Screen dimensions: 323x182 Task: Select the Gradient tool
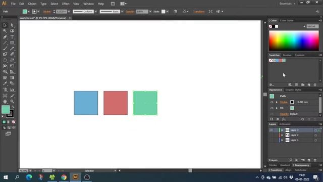pyautogui.click(x=12, y=78)
